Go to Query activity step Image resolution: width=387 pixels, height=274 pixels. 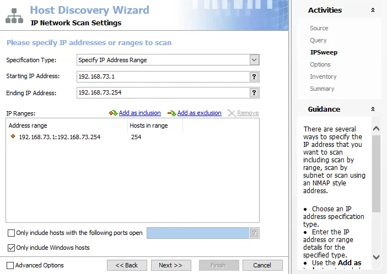[x=318, y=40]
